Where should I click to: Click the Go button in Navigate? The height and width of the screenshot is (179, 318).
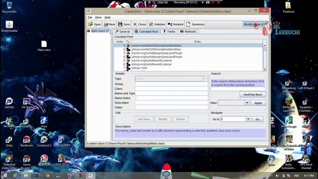pos(257,119)
